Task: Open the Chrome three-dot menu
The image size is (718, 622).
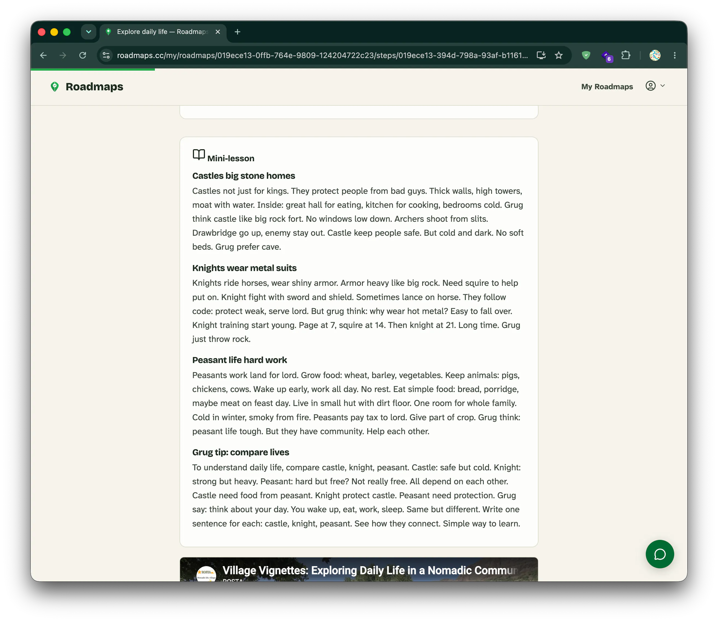Action: click(x=675, y=56)
